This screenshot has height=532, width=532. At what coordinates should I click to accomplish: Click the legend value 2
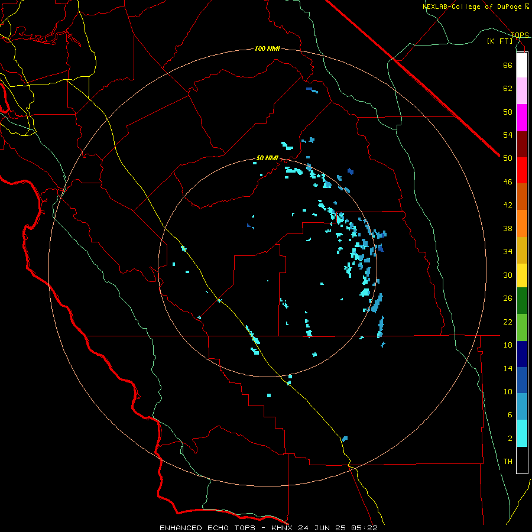click(510, 439)
